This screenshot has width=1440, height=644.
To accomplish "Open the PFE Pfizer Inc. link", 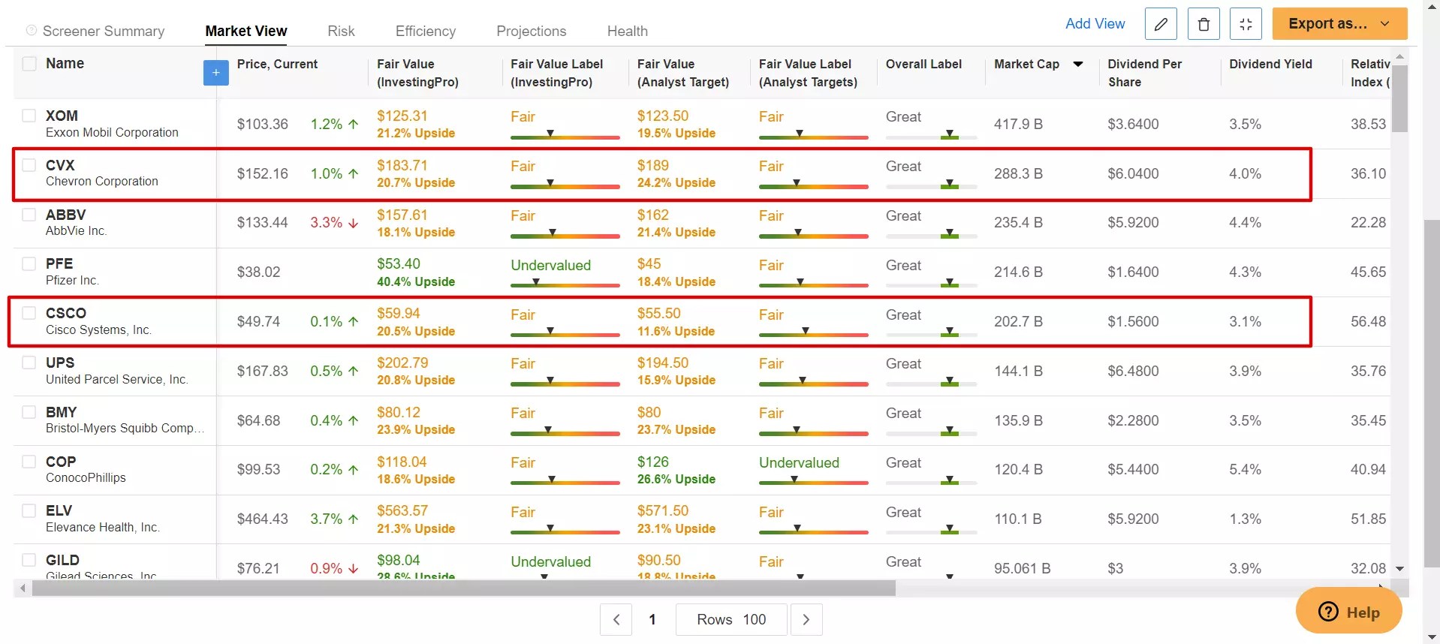I will pos(72,272).
